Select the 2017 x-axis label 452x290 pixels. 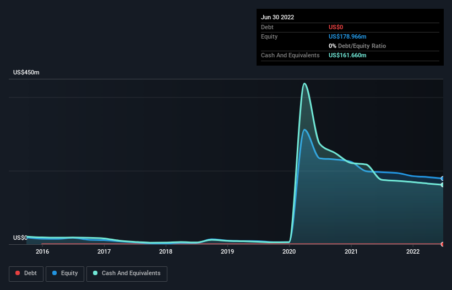104,251
